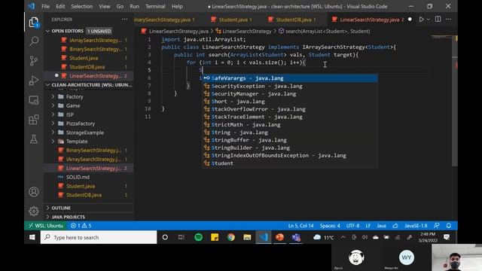
Task: Open the Selection menu
Action: 82,6
